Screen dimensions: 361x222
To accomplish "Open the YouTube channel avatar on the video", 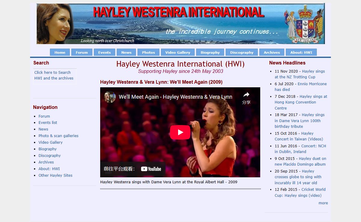I will (x=110, y=97).
